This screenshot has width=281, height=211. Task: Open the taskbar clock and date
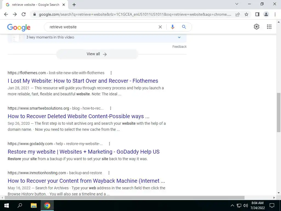click(257, 206)
